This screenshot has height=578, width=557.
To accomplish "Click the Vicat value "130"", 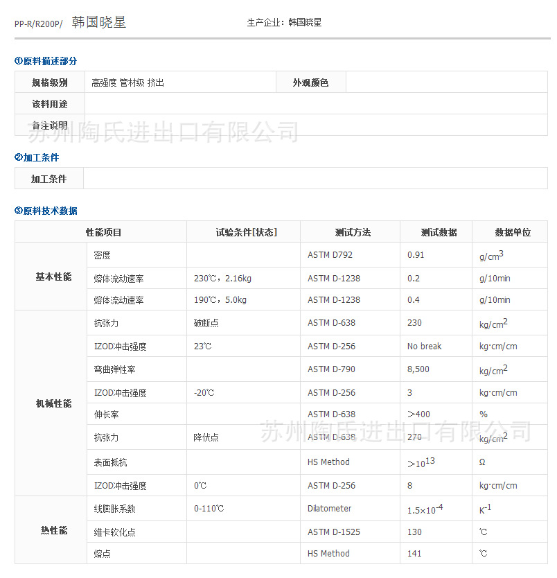I will point(414,532).
